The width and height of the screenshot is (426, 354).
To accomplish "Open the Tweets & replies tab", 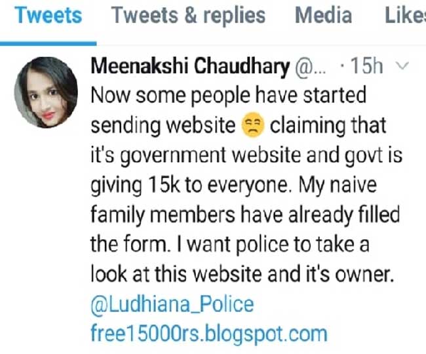I will [x=188, y=16].
